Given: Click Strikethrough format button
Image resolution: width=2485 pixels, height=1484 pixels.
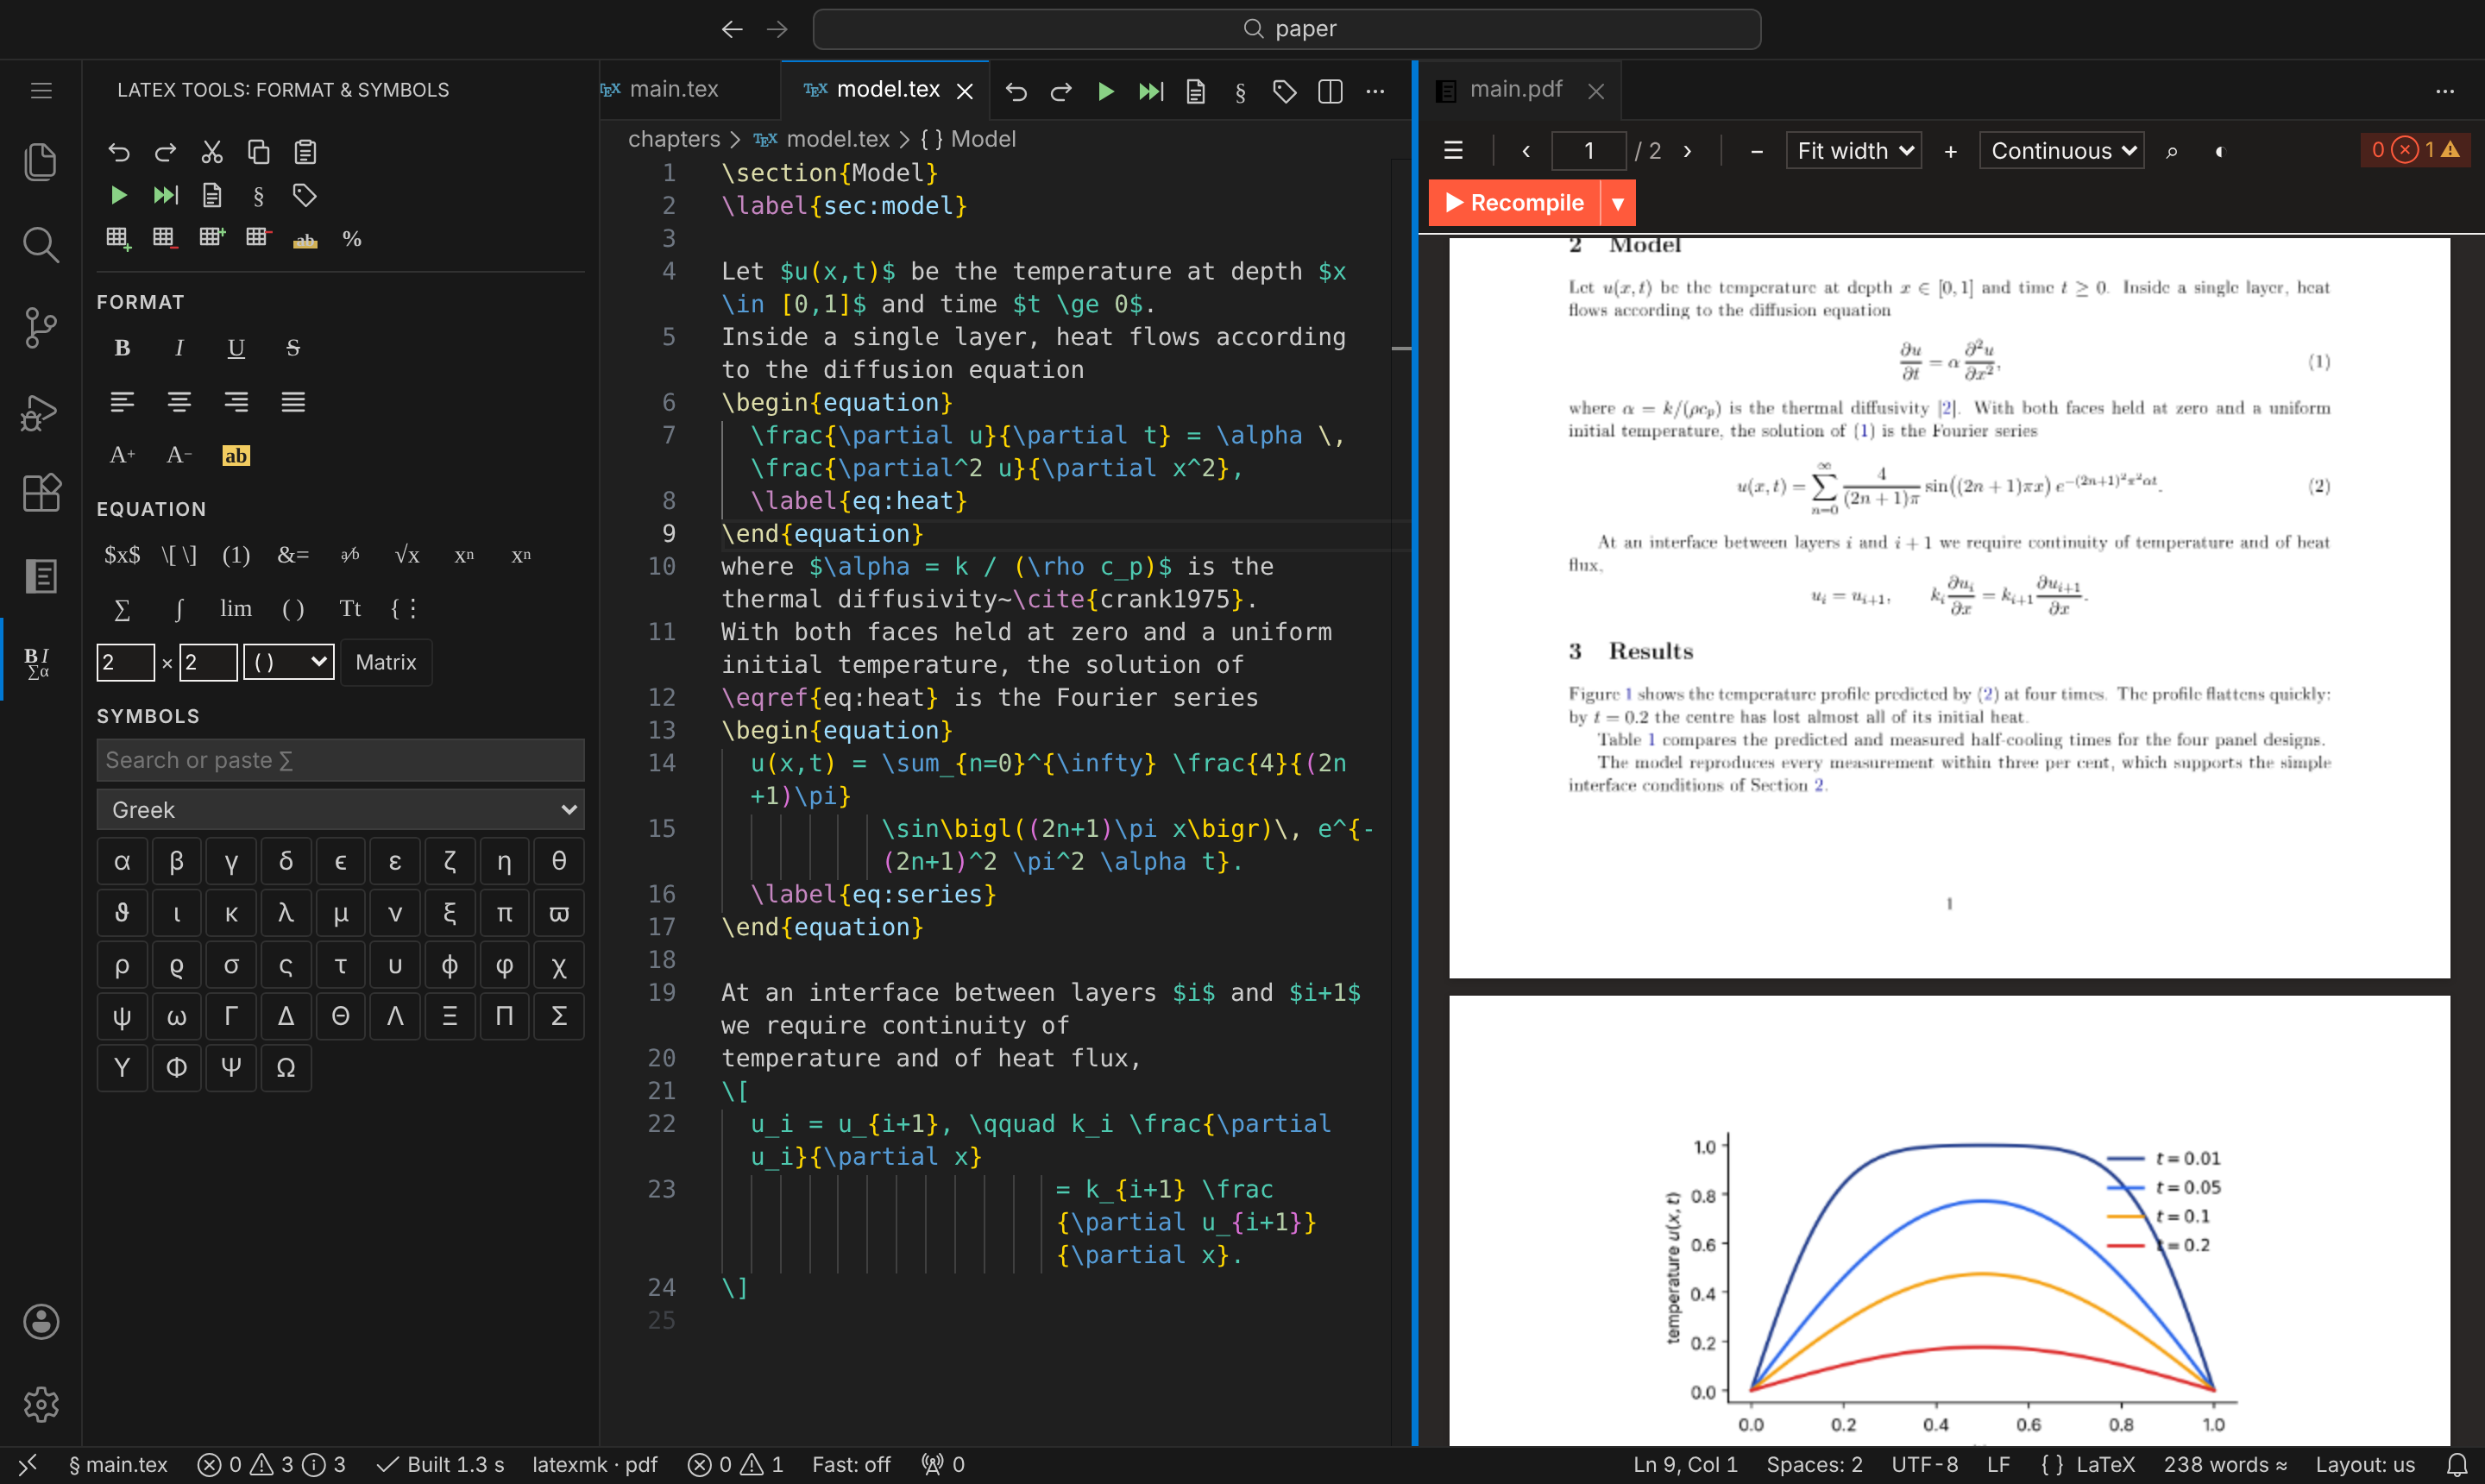Looking at the screenshot, I should tap(293, 348).
